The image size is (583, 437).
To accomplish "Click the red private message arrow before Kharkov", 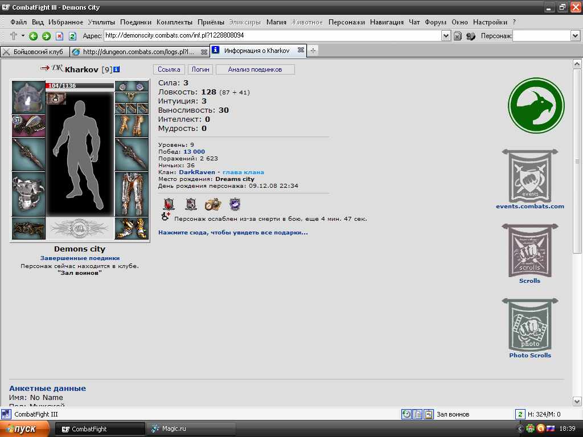I will (x=45, y=68).
